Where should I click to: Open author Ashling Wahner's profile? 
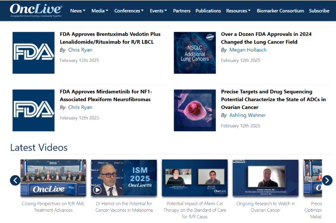point(247,115)
